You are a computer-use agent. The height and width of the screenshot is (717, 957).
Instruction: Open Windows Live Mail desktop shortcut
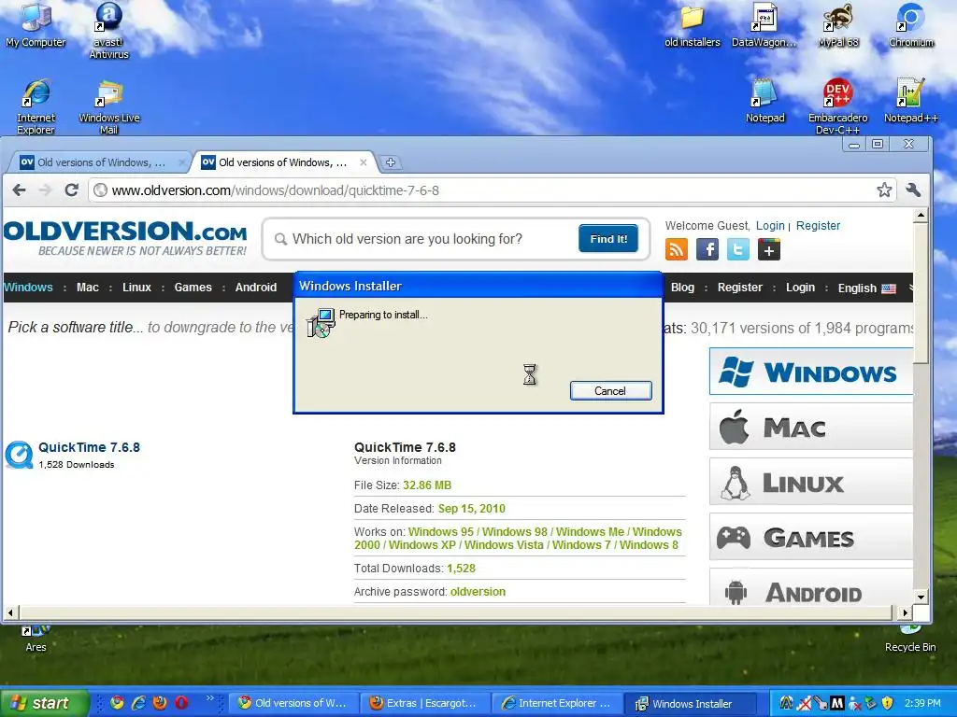108,105
